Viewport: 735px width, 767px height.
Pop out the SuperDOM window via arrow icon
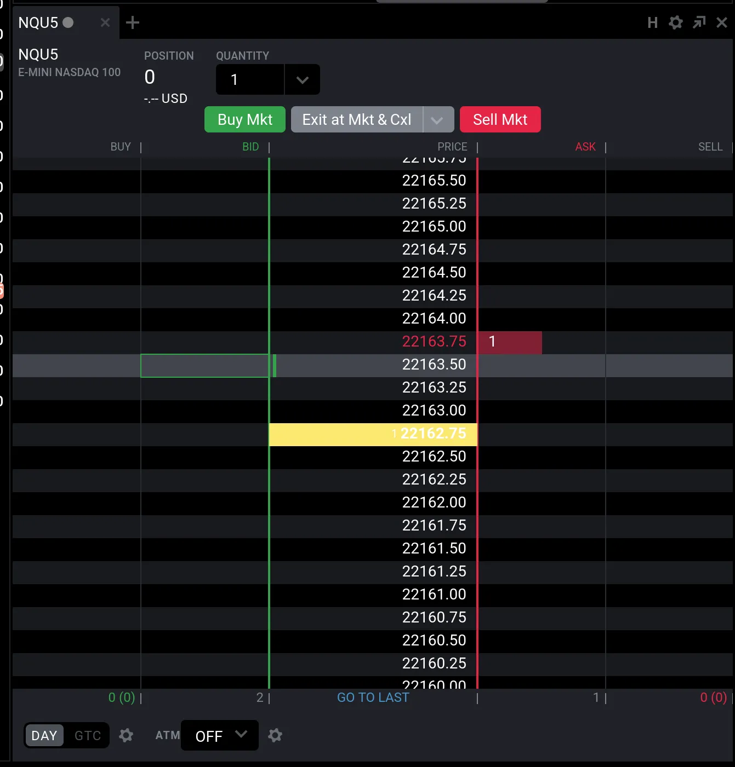(x=699, y=22)
